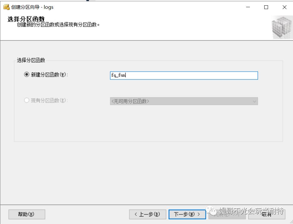
Task: Click the WeChat watermark logo icon
Action: (213, 211)
